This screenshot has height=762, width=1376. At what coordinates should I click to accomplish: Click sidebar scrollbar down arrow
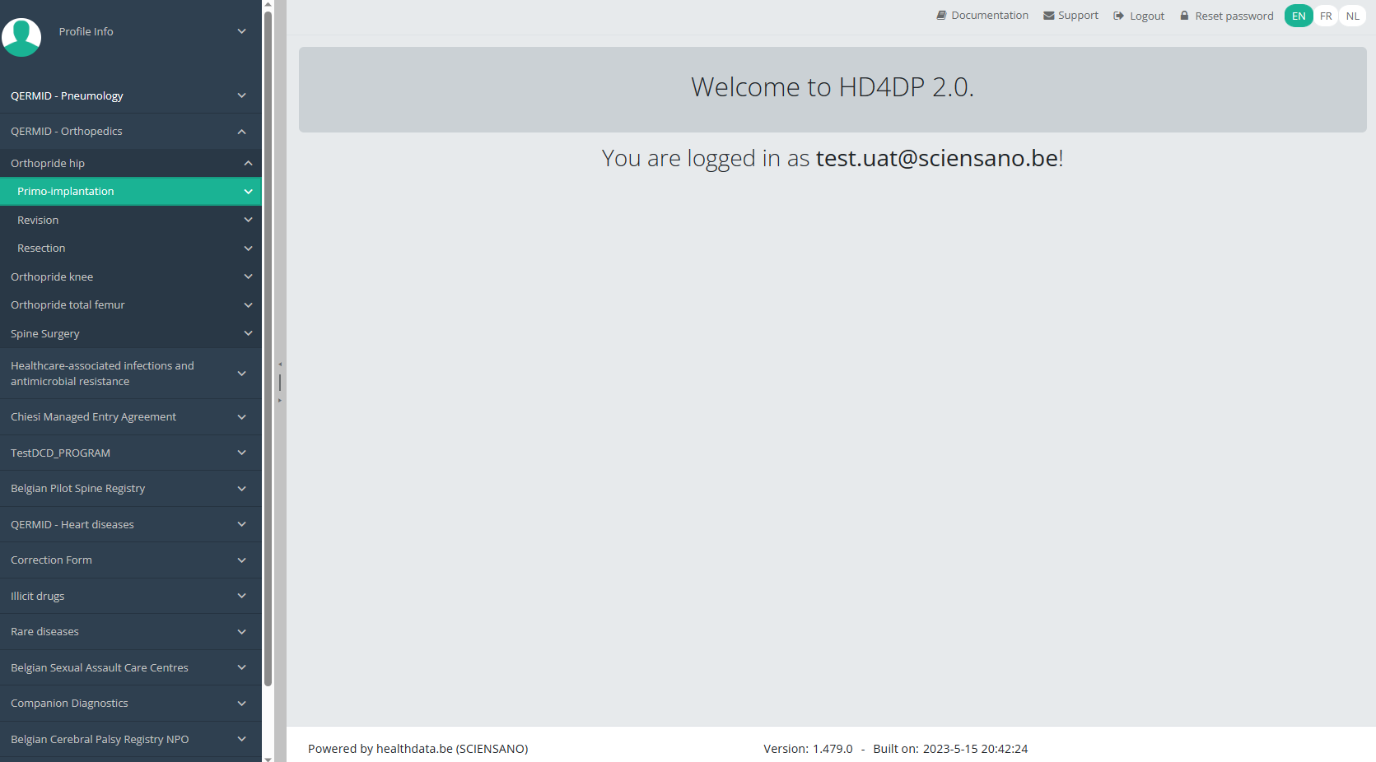coord(268,758)
